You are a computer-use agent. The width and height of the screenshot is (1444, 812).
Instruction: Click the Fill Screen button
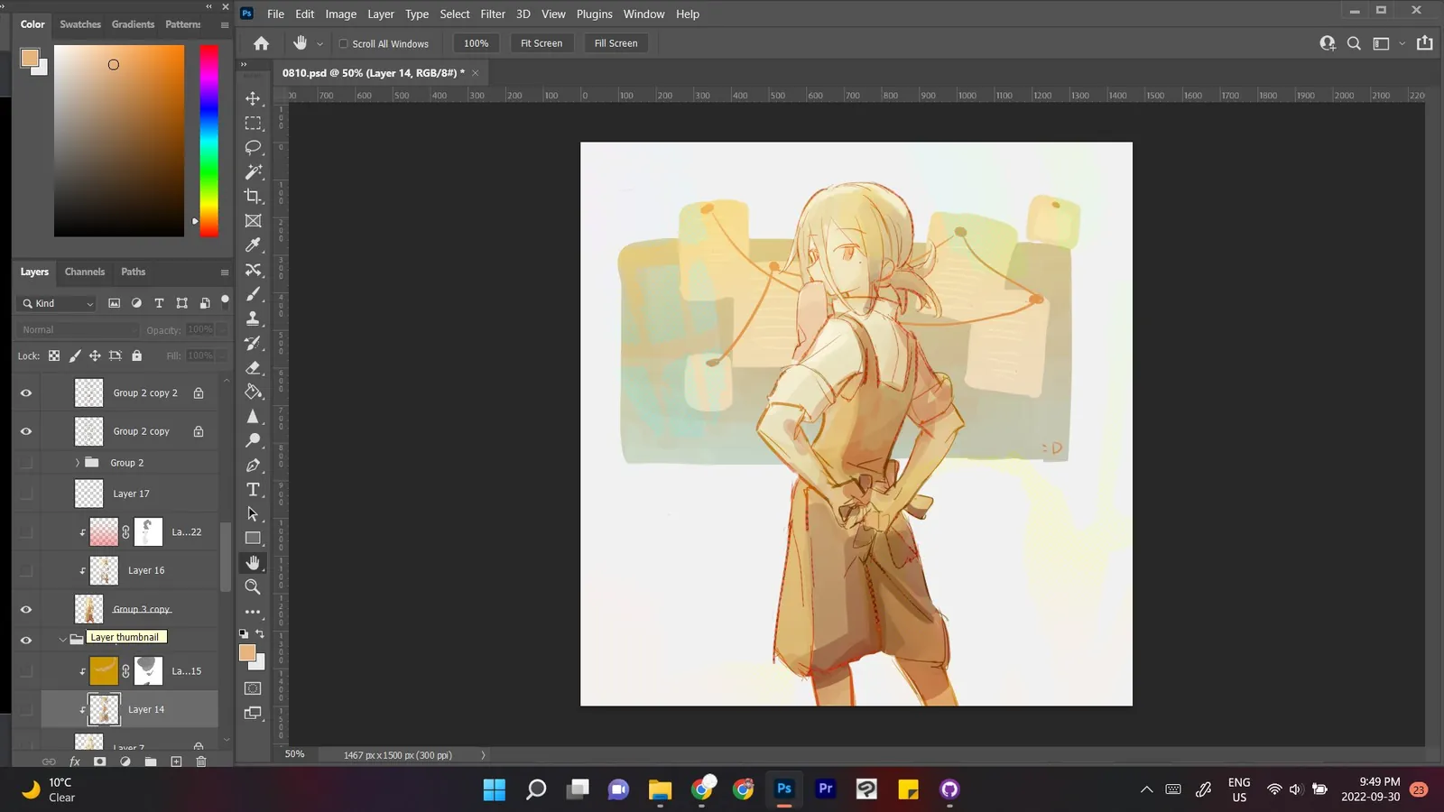[616, 43]
